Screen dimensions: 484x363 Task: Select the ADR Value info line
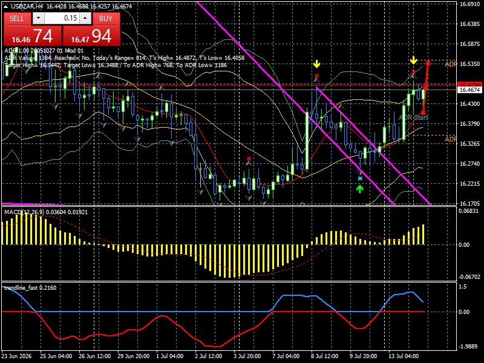pos(125,57)
